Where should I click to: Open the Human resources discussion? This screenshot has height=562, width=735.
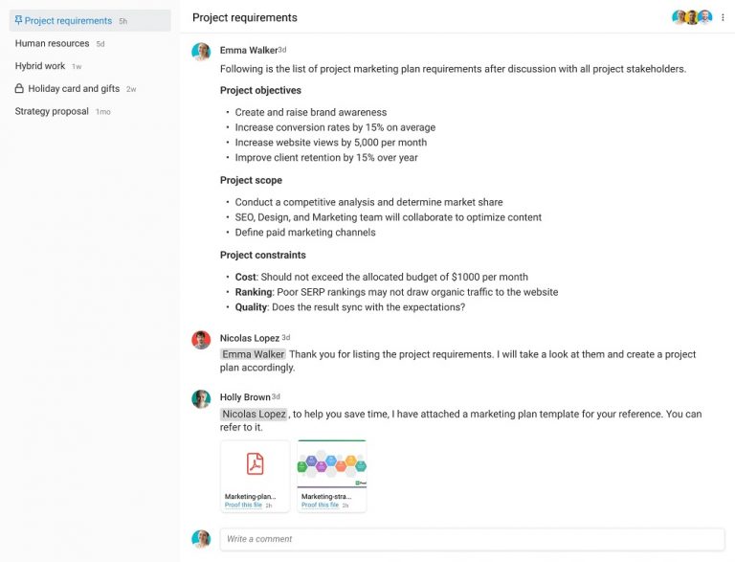[52, 44]
